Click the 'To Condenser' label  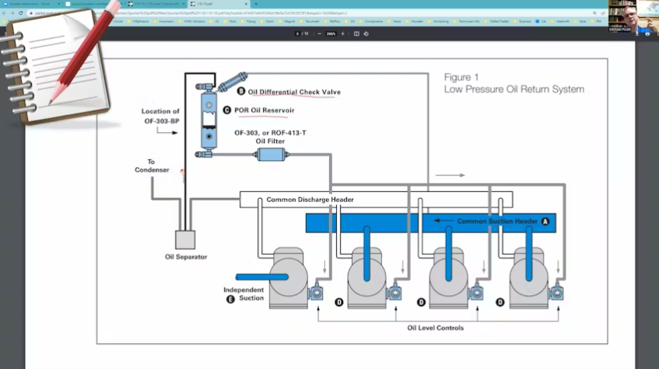152,165
